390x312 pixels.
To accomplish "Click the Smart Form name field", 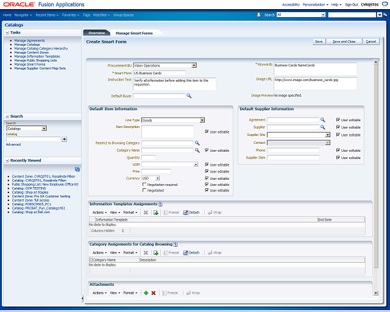I will 160,73.
